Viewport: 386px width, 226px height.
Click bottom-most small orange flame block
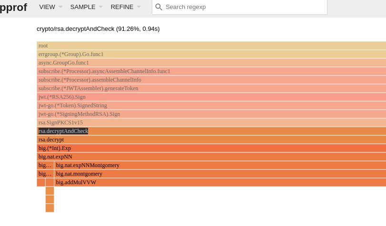point(49,208)
